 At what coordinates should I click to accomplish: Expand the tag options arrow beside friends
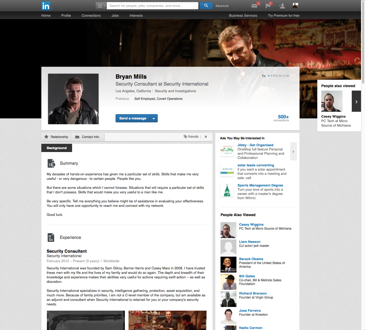pyautogui.click(x=206, y=137)
